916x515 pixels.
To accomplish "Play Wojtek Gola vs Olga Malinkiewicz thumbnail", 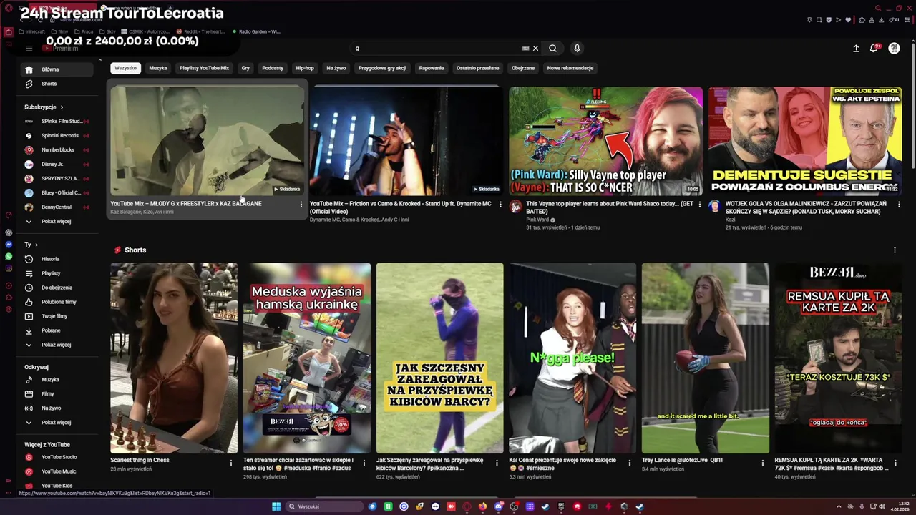I will tap(805, 140).
